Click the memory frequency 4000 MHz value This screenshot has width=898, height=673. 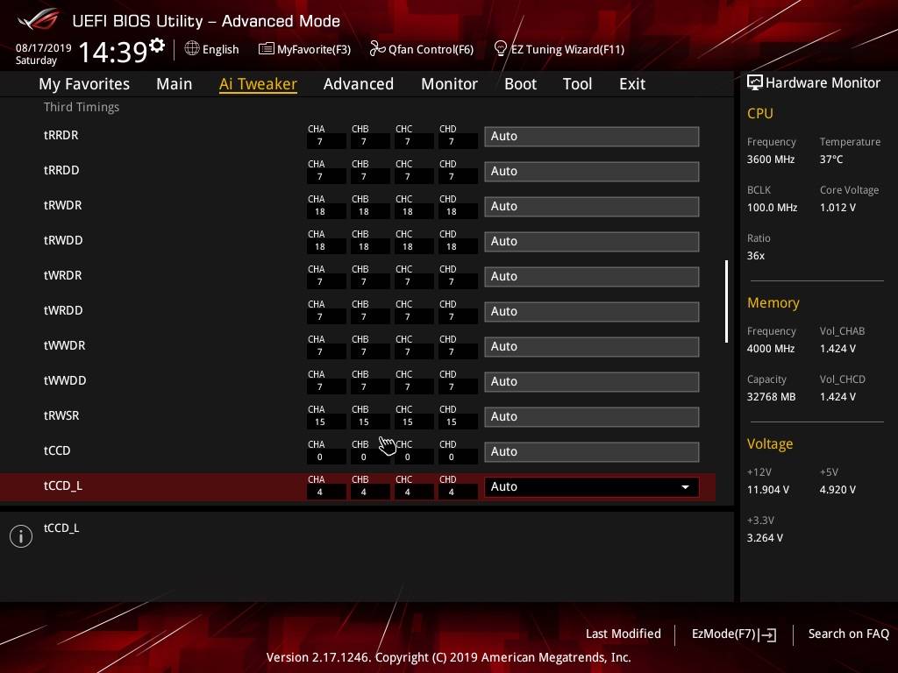771,349
